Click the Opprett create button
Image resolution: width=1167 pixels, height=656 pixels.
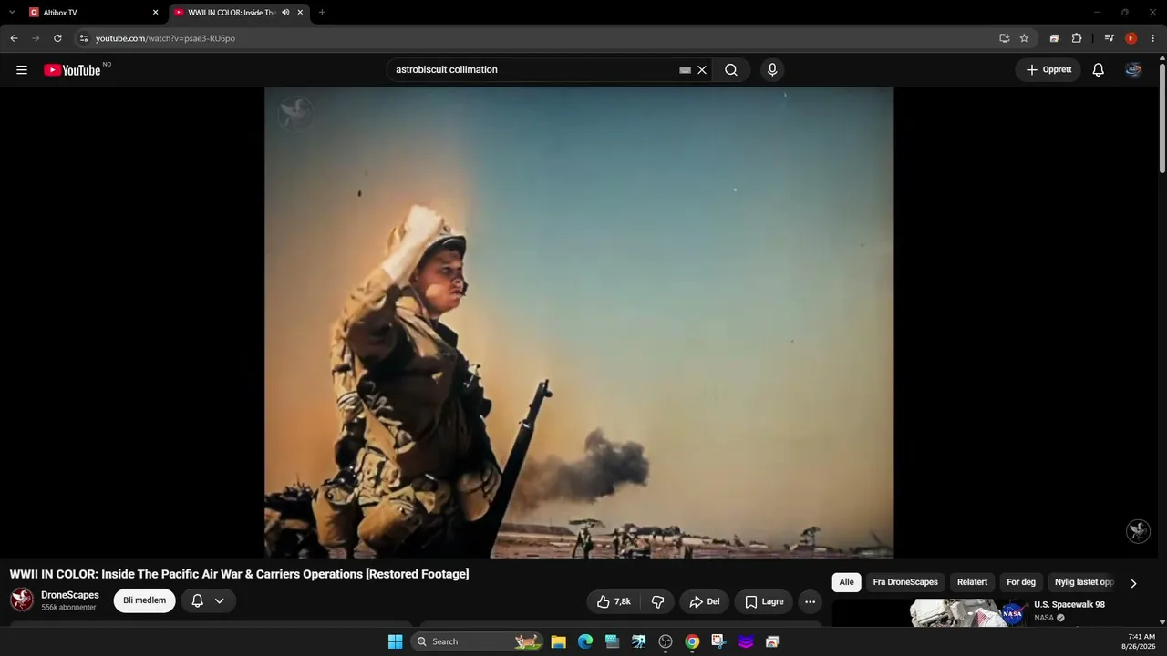coord(1048,70)
